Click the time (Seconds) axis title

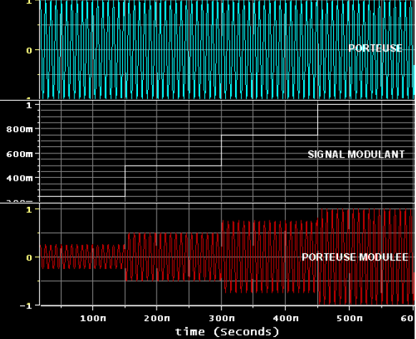click(227, 332)
